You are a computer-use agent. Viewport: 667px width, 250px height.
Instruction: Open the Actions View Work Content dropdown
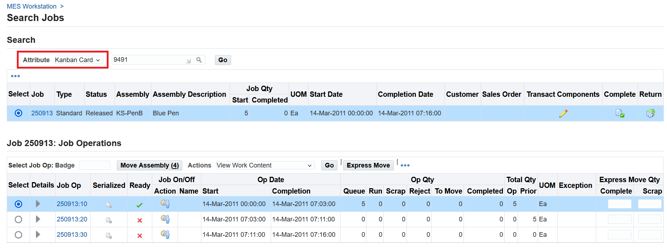tap(265, 165)
